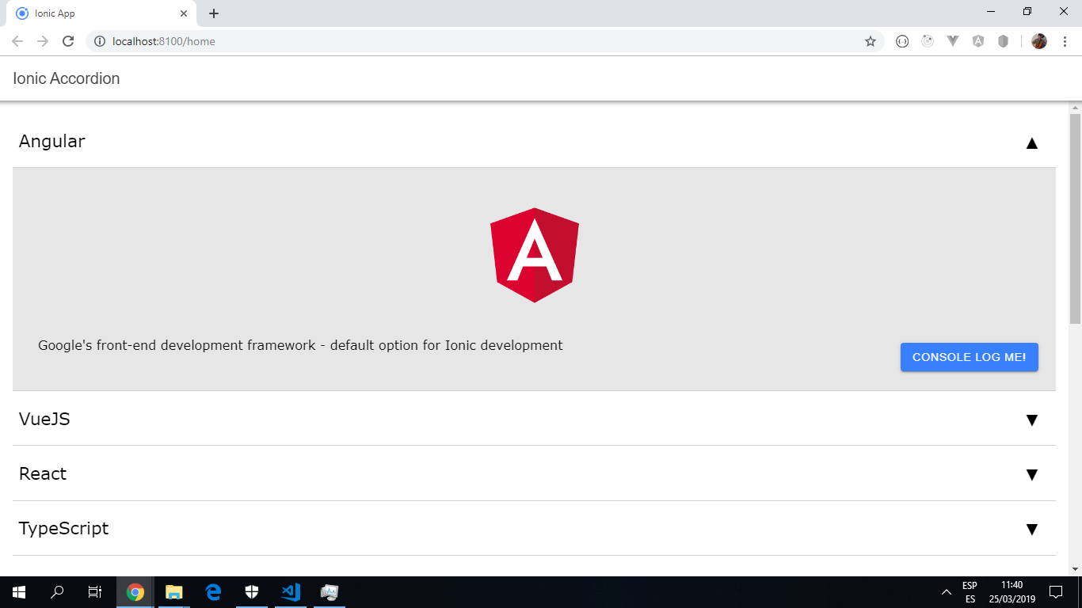
Task: Click the page vertical scrollbar thumb
Action: click(x=1075, y=218)
